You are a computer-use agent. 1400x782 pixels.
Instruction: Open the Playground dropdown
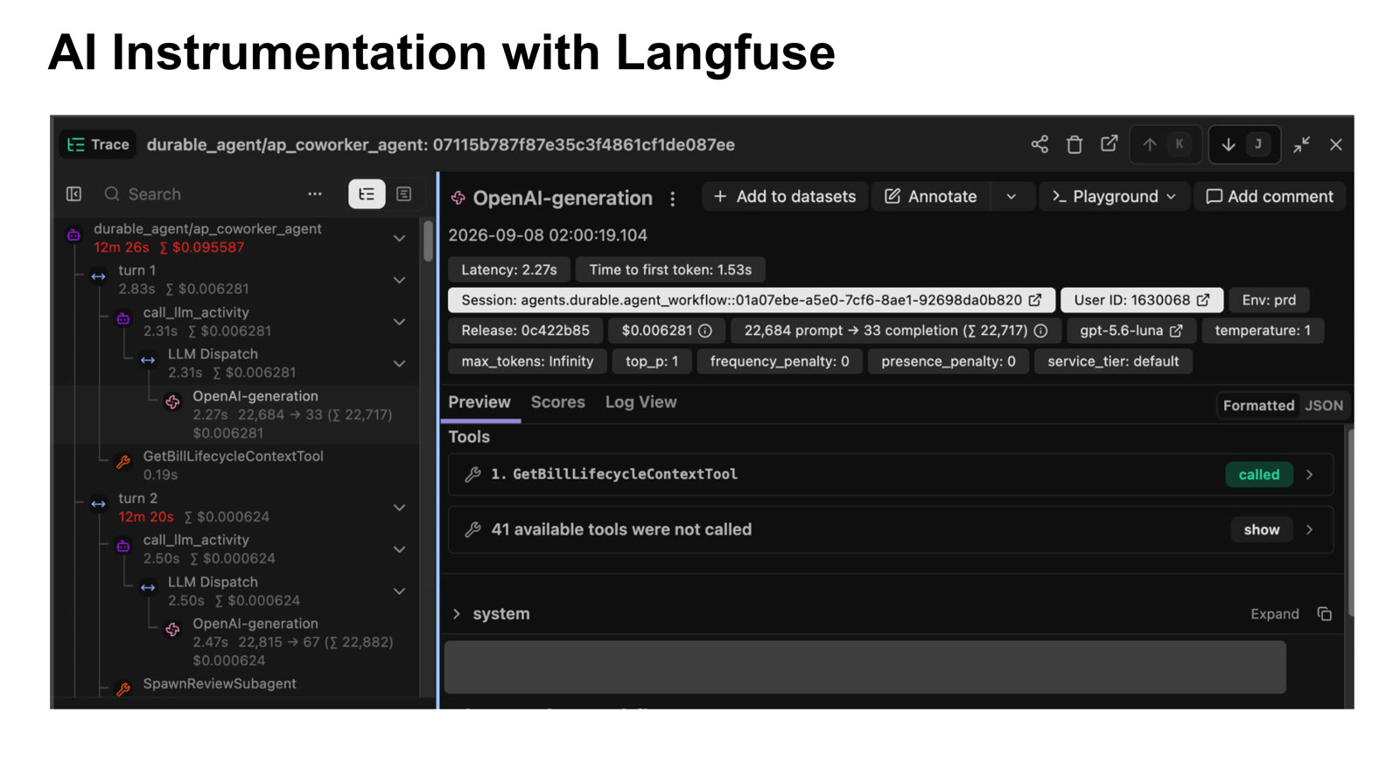[1115, 197]
